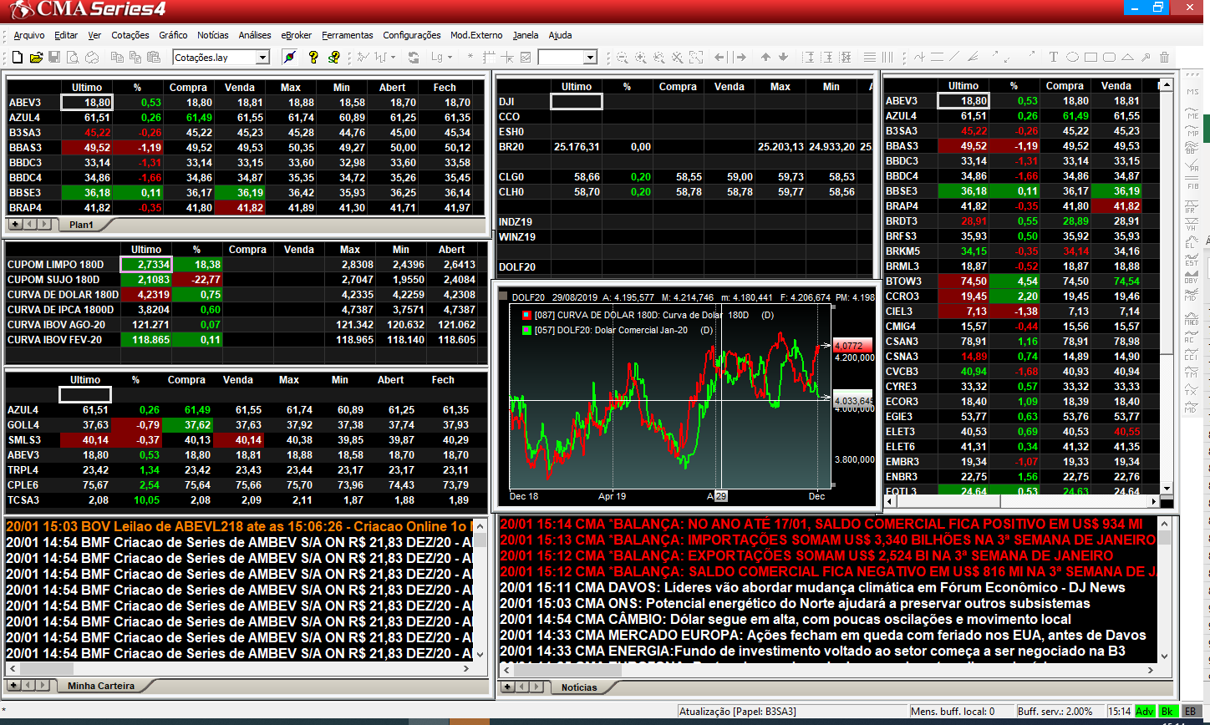The height and width of the screenshot is (725, 1210).
Task: Add the EST indicator from side toolbar
Action: click(x=1191, y=261)
